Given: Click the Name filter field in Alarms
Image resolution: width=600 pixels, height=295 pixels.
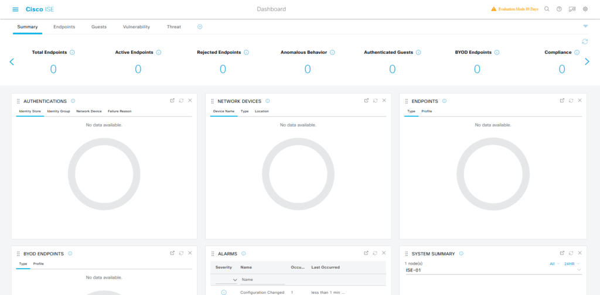Looking at the screenshot, I should pos(262,280).
